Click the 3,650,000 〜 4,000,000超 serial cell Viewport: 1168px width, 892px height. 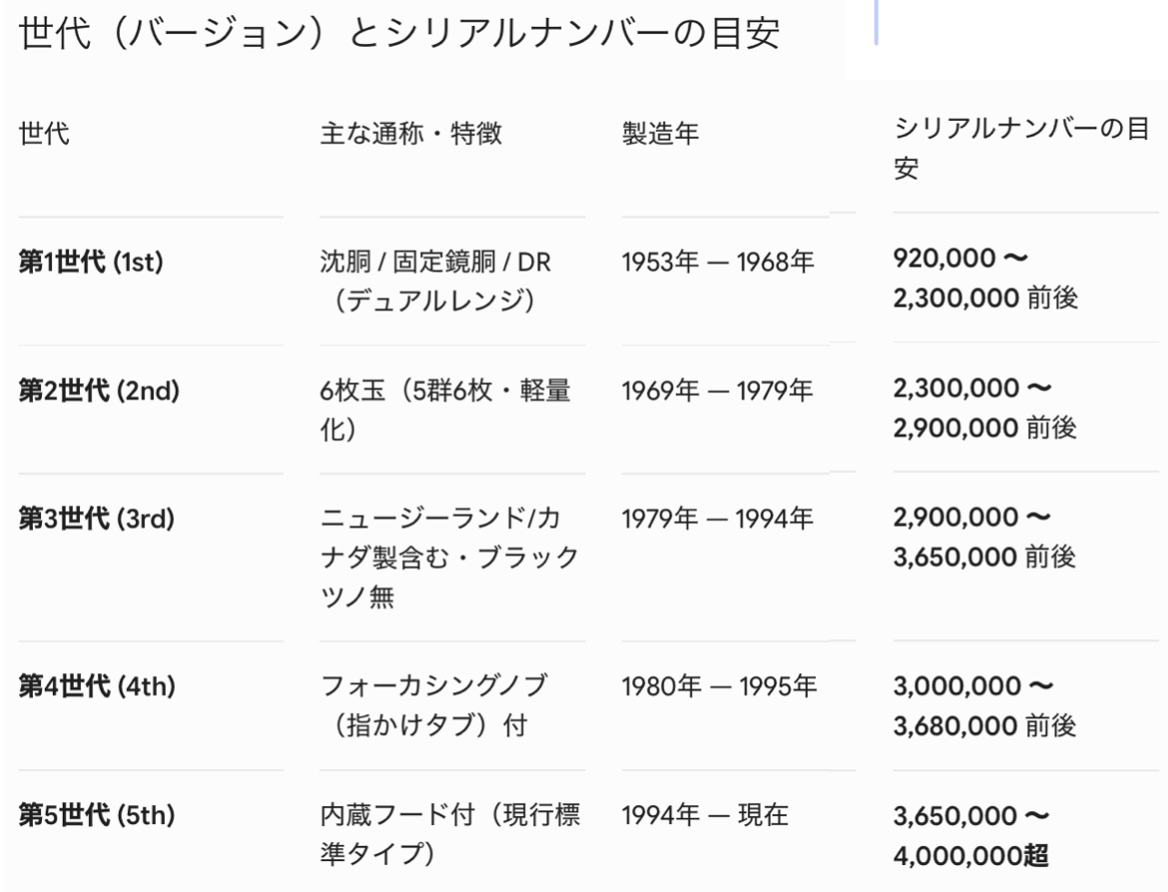[971, 835]
